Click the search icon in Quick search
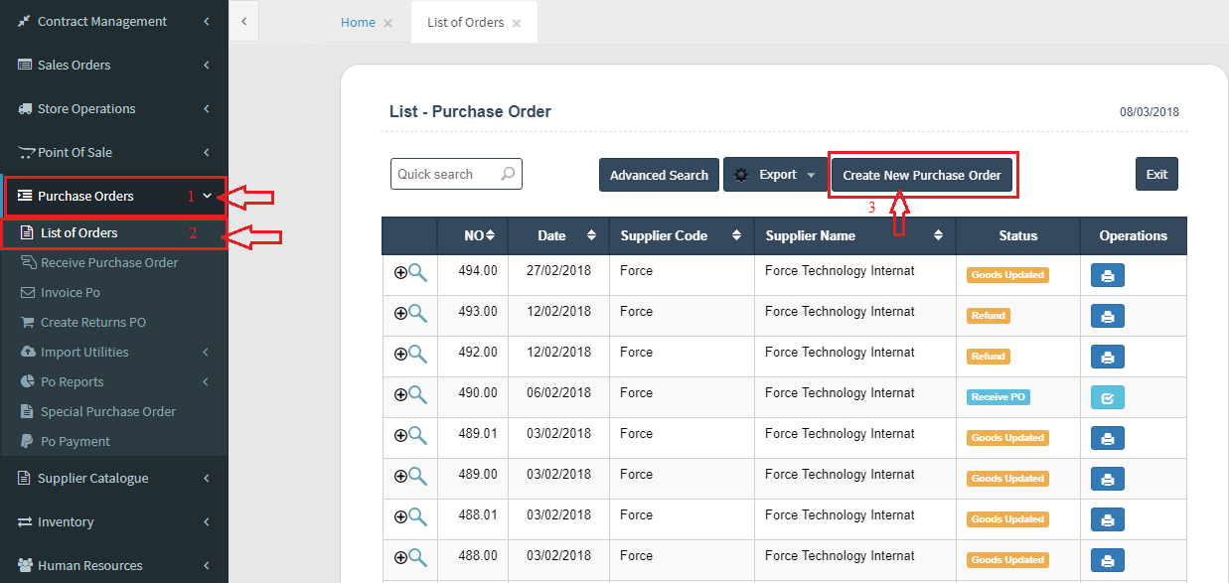 [508, 174]
